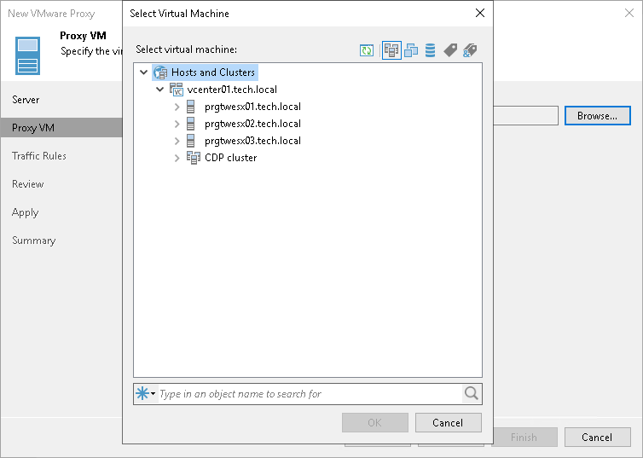Expand the CDP cluster node
The height and width of the screenshot is (458, 643).
coord(177,158)
